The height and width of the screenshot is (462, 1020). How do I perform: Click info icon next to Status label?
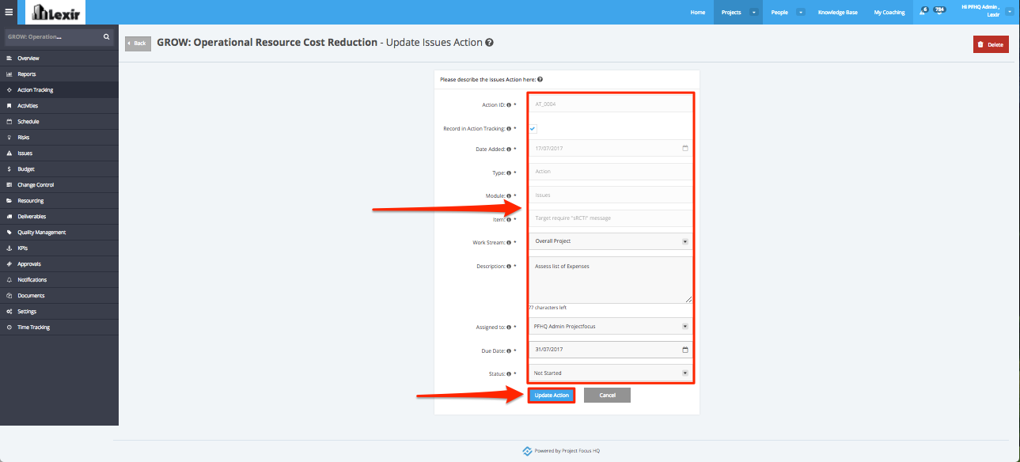pos(509,373)
